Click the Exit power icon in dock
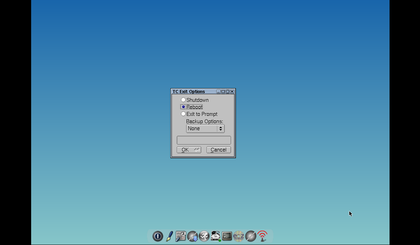 click(x=157, y=236)
